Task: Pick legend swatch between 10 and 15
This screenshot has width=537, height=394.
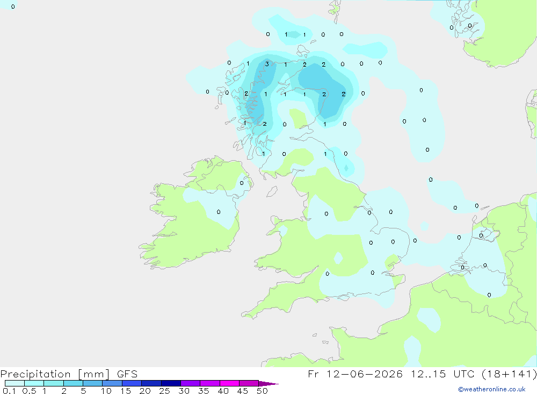Action: click(112, 383)
